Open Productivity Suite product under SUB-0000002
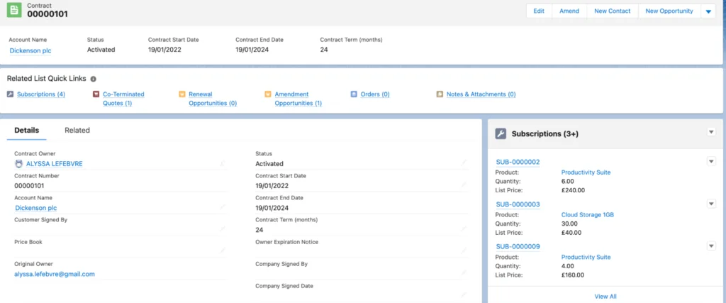Screen dimensions: 726x303 586,172
